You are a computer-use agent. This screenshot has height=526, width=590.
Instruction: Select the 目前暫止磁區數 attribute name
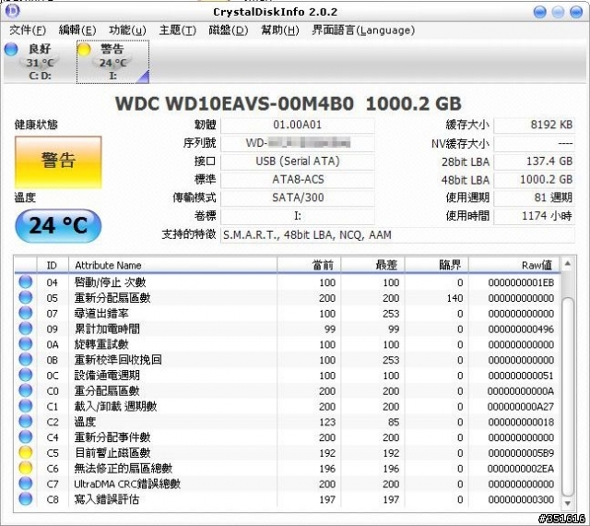(x=112, y=452)
